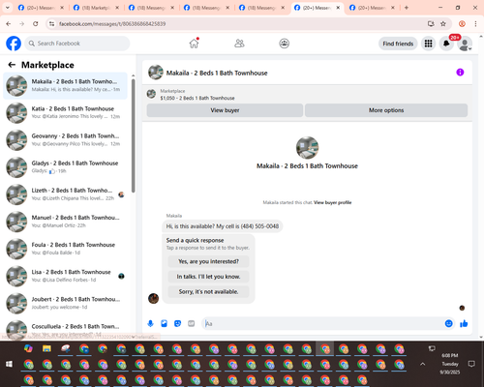Viewport: 484px width, 387px height.
Task: Switch to the first Messenger browser tab
Action: (41, 8)
